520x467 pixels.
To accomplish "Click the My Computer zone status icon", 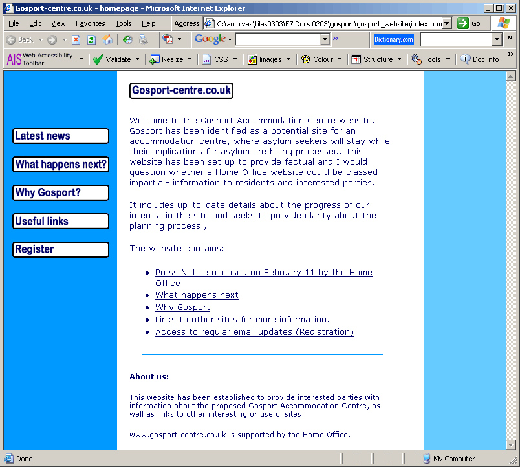I will (426, 459).
